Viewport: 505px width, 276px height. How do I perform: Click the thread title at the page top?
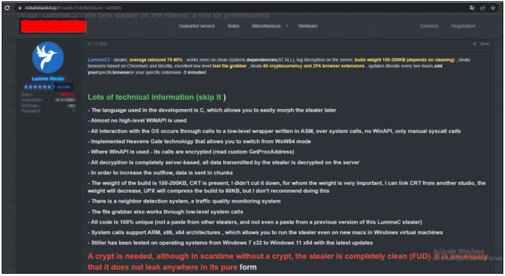(143, 15)
